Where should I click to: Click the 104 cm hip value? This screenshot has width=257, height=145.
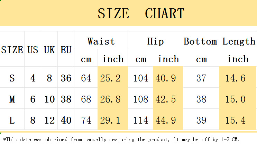tap(140, 78)
